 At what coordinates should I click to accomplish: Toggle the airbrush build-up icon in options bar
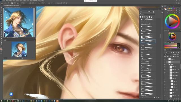tap(40, 3)
